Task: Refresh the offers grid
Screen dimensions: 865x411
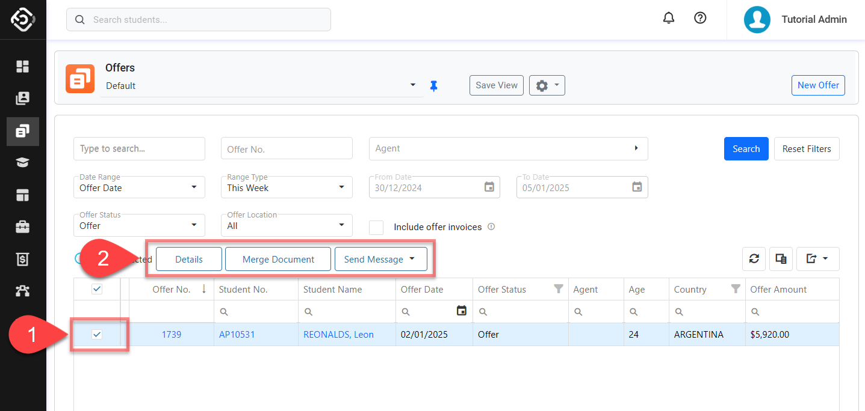Action: 754,259
